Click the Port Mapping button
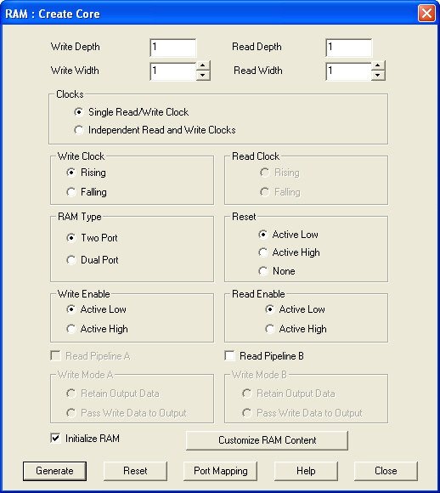Image resolution: width=440 pixels, height=493 pixels. click(220, 471)
